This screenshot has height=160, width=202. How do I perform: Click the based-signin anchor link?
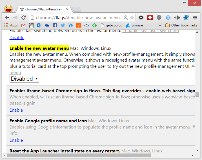coord(23,103)
